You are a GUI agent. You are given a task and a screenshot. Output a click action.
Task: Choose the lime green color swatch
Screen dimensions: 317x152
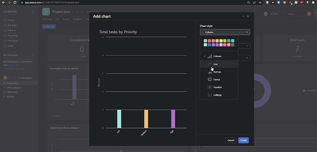point(225,41)
